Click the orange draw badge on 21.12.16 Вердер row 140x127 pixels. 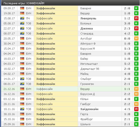click(136, 89)
